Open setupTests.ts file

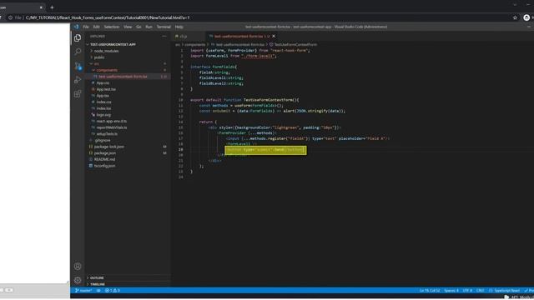[x=107, y=134]
